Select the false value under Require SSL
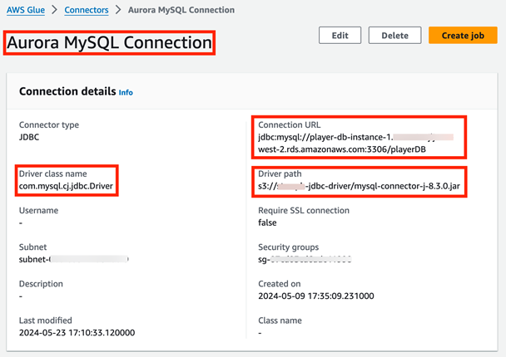The height and width of the screenshot is (357, 506). tap(267, 223)
